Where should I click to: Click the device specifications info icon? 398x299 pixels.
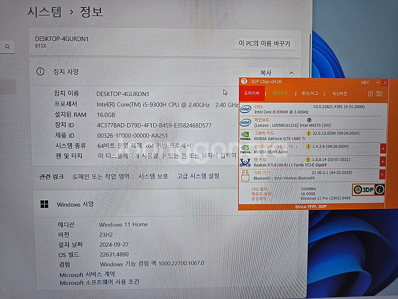pyautogui.click(x=40, y=71)
